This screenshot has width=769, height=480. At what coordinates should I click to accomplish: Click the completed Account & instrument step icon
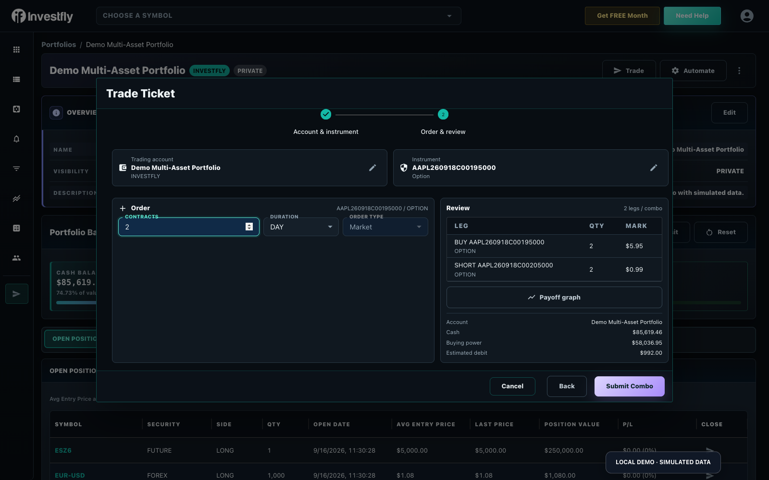click(x=326, y=114)
